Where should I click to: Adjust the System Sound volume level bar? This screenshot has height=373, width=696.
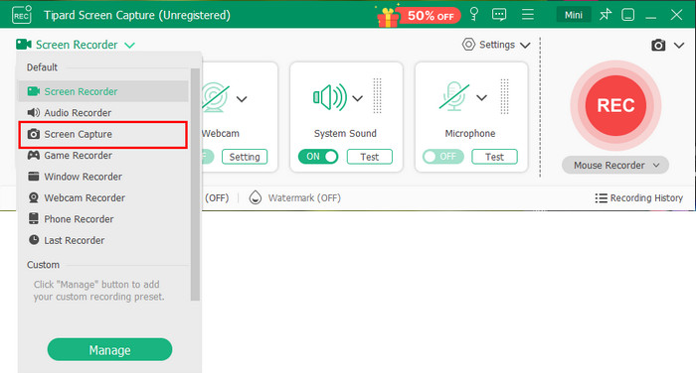click(x=377, y=96)
